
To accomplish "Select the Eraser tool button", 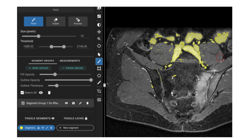I will (x=56, y=21).
